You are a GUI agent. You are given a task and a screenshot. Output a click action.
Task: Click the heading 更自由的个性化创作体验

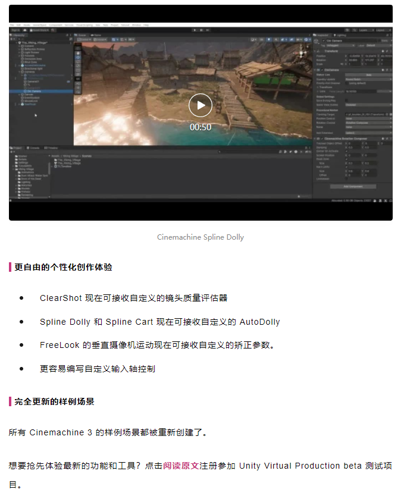63,267
